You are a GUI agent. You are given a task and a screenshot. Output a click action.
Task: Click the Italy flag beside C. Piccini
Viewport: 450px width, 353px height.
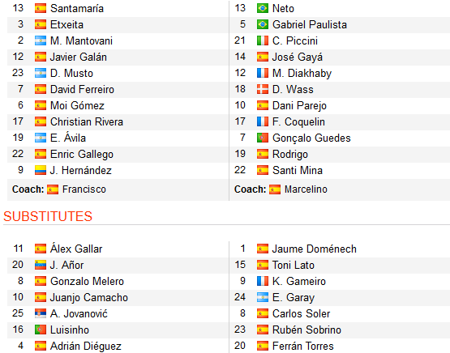coord(263,40)
